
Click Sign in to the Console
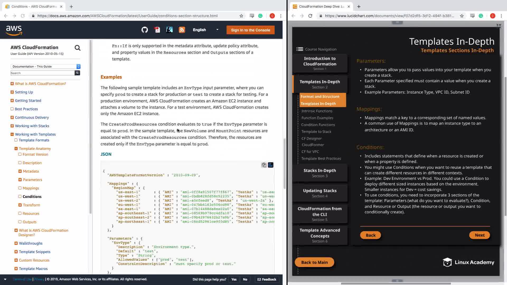tap(250, 30)
